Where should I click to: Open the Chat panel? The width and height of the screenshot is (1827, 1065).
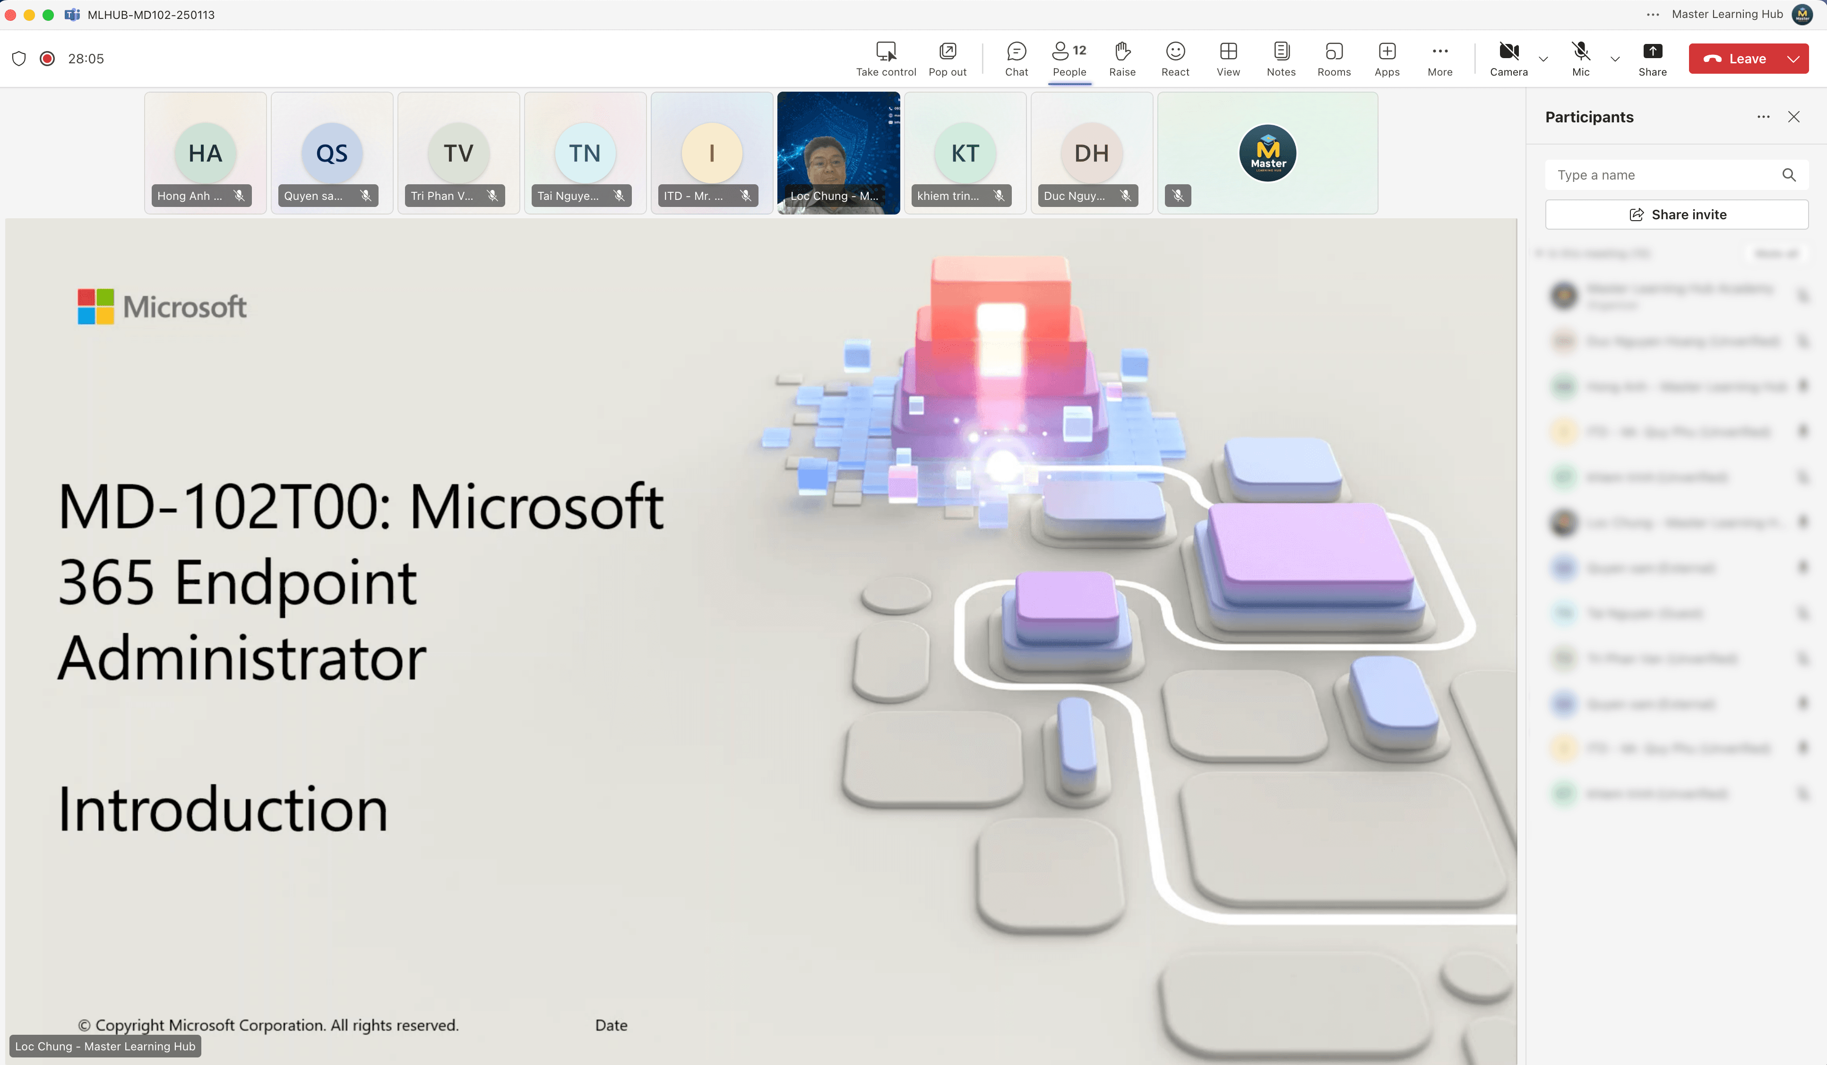tap(1016, 59)
